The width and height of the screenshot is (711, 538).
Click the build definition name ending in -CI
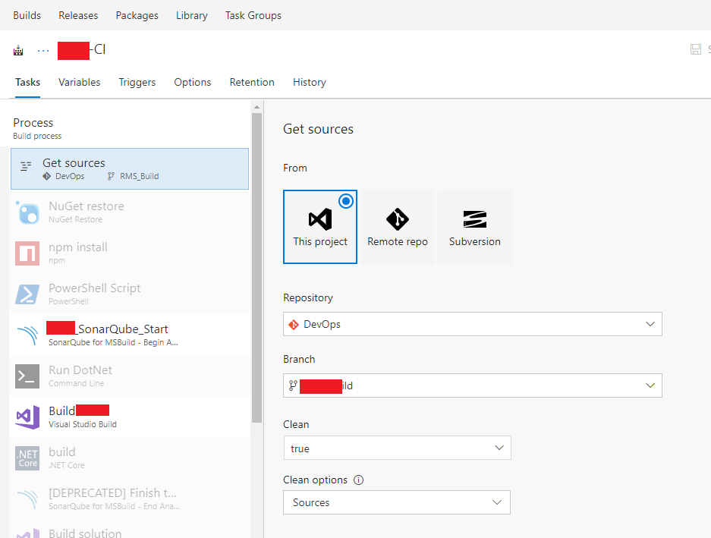coord(82,50)
